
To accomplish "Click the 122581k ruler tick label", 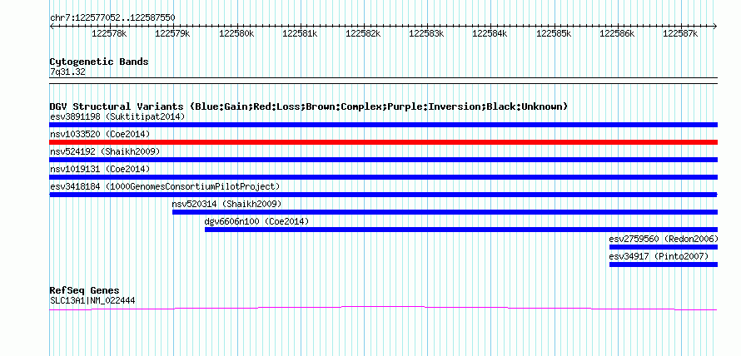I will (x=300, y=33).
